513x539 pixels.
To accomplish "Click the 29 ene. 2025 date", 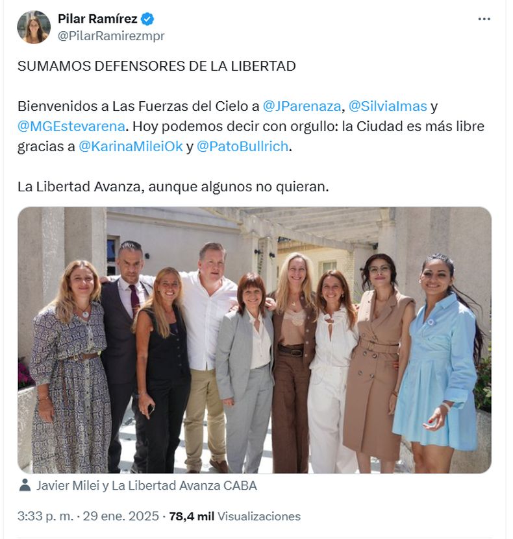I will (121, 516).
